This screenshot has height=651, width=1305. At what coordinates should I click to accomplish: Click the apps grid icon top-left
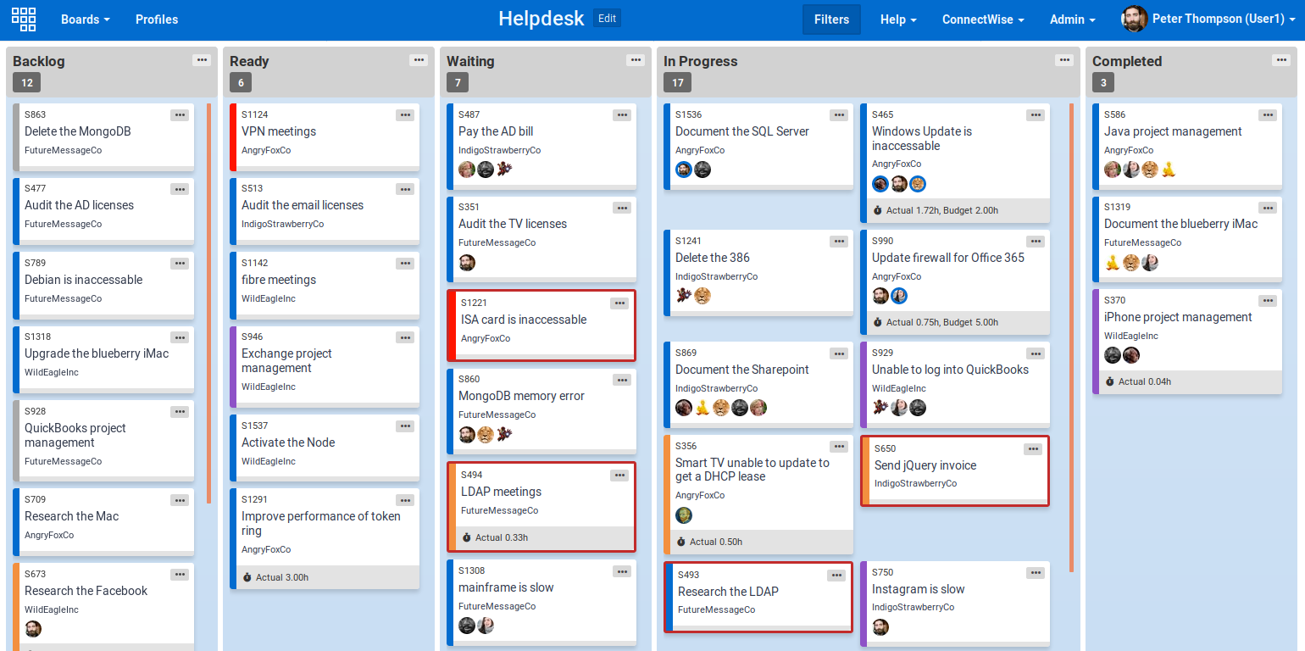pos(23,19)
